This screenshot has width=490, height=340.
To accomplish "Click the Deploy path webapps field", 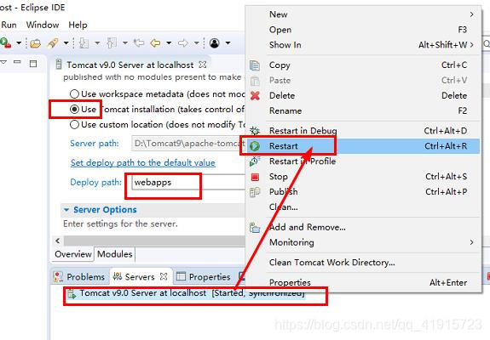I will click(188, 182).
